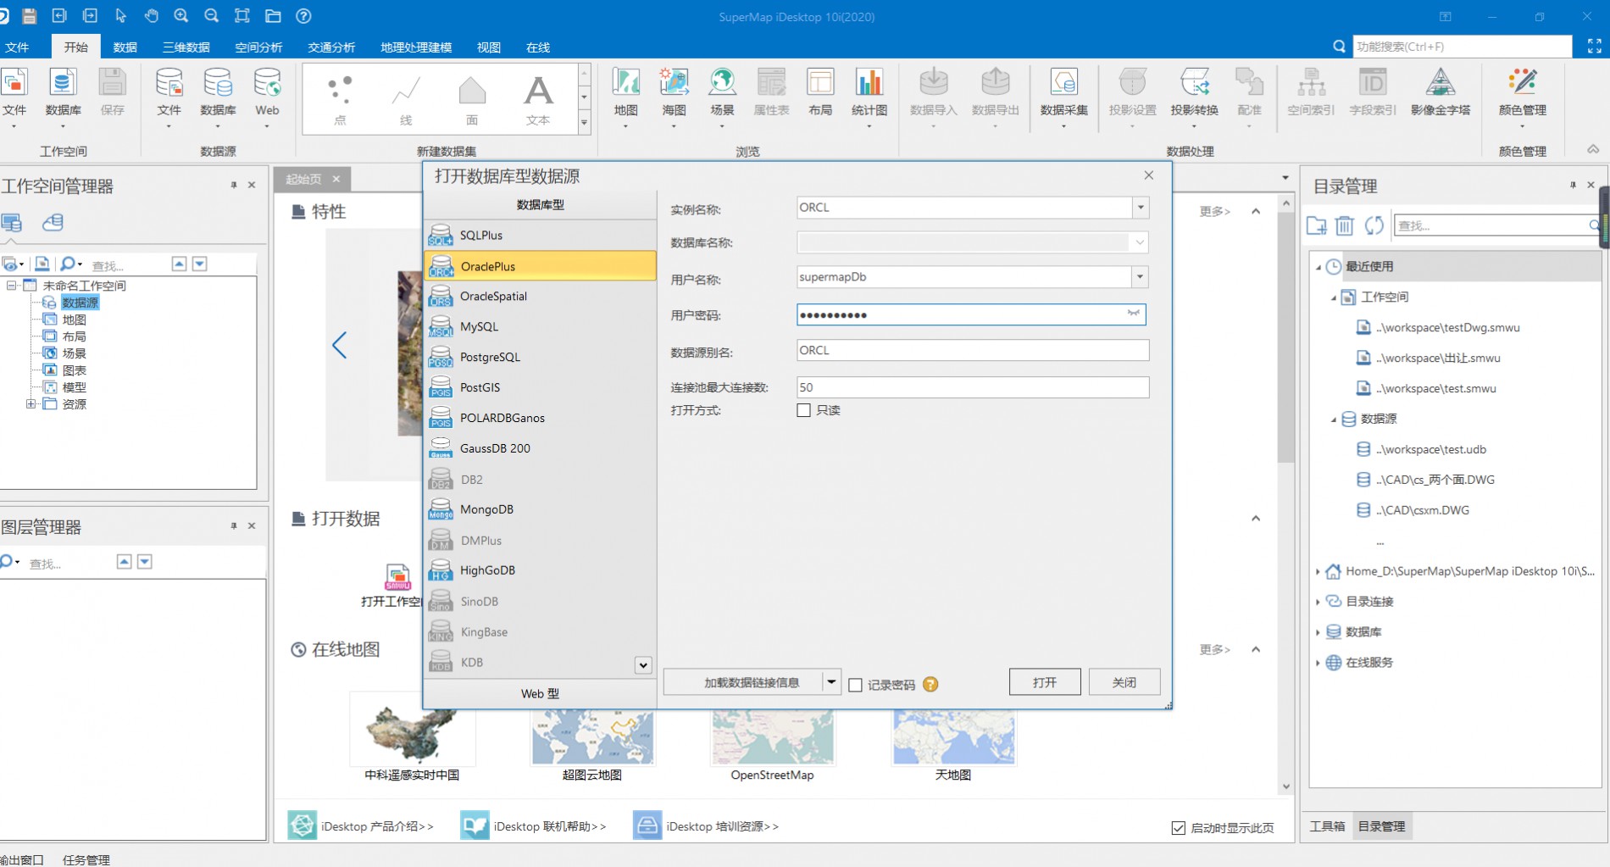Open the 用户名称 dropdown arrow
The height and width of the screenshot is (867, 1610).
pos(1141,277)
